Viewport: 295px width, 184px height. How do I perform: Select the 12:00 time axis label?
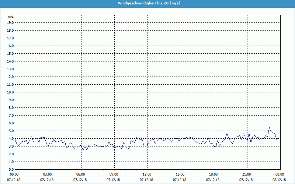click(x=147, y=174)
